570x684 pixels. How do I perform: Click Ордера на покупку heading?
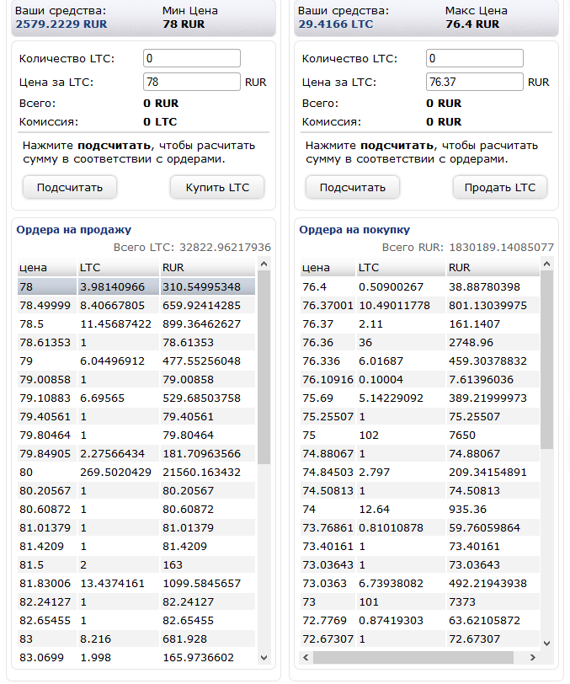[354, 230]
